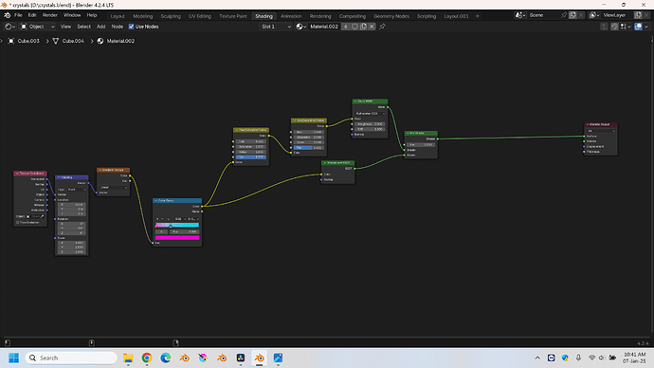Adjust Glass BSDF IOR value field
Image resolution: width=654 pixels, height=368 pixels.
(370, 129)
